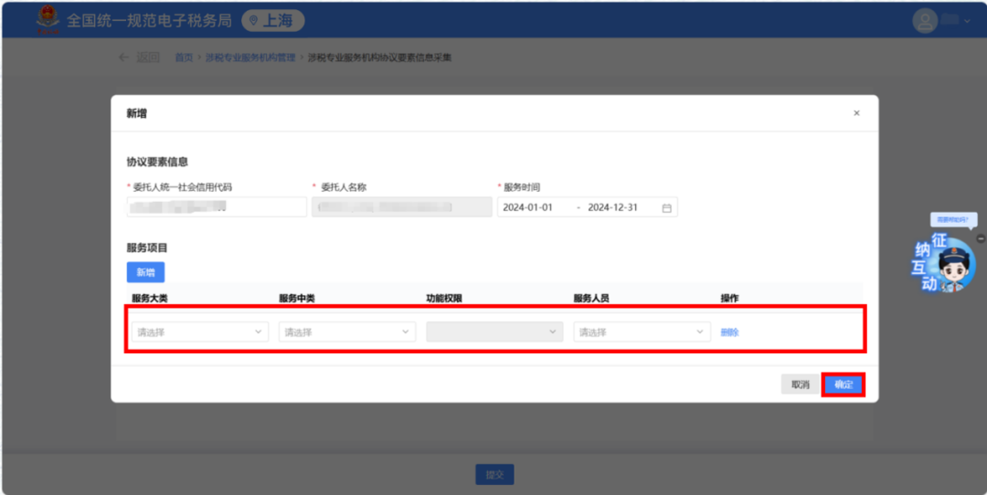Set end date 2024-12-31 in 服务时间
This screenshot has width=987, height=495.
click(x=612, y=207)
